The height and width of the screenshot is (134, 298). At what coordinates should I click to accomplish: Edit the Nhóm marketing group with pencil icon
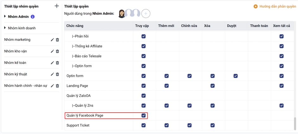pyautogui.click(x=52, y=40)
